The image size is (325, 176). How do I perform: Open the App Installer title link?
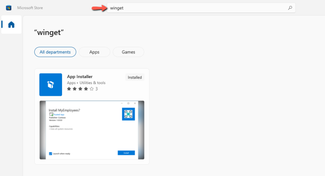80,77
